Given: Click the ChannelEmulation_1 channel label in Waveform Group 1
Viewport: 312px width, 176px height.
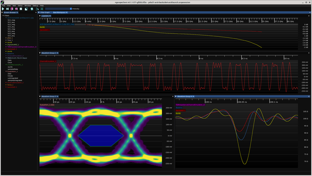Looking at the screenshot, I should (48, 61).
